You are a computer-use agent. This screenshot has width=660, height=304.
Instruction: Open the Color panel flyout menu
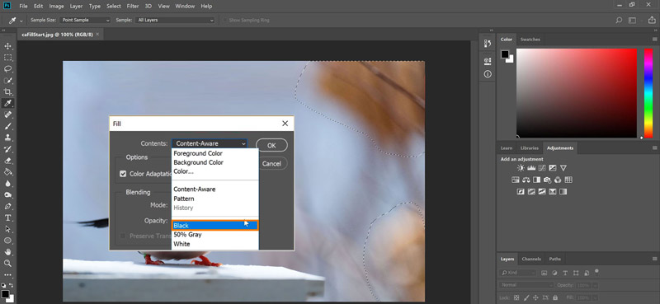coord(654,39)
